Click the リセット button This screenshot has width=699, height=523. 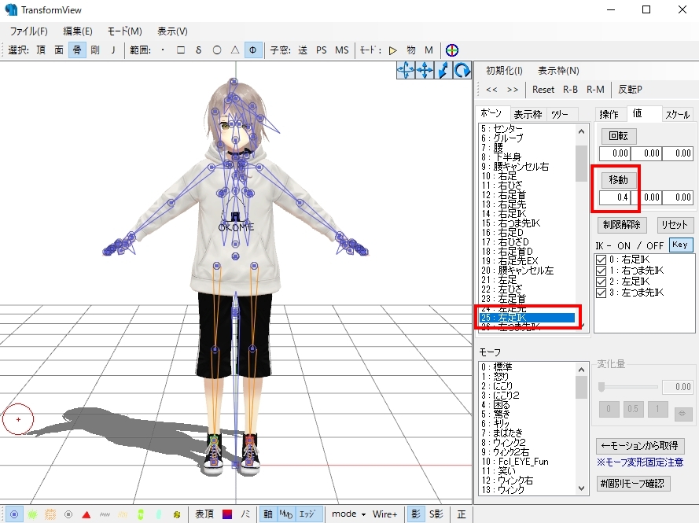(675, 224)
